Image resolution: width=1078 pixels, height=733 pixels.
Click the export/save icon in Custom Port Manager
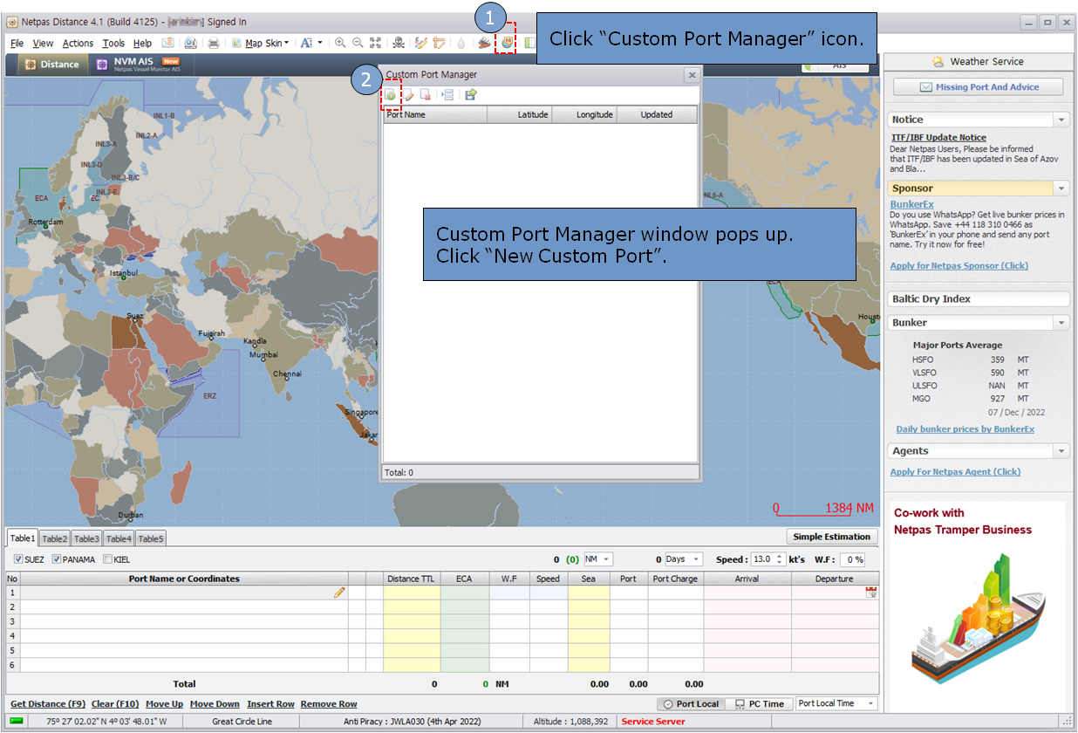471,94
